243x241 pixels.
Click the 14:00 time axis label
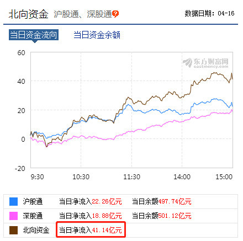tap(182, 177)
